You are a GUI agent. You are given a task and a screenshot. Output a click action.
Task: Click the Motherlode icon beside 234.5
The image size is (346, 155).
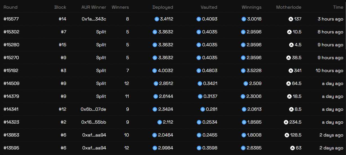pyautogui.click(x=286, y=122)
